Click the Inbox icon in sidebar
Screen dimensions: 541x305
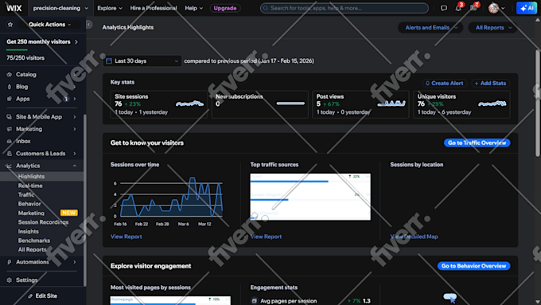[x=9, y=141]
